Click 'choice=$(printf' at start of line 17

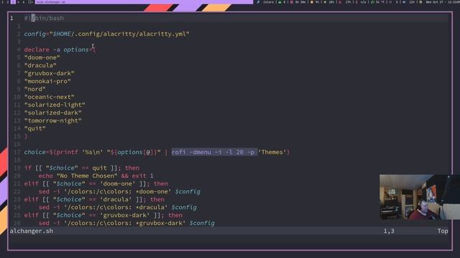click(x=51, y=152)
